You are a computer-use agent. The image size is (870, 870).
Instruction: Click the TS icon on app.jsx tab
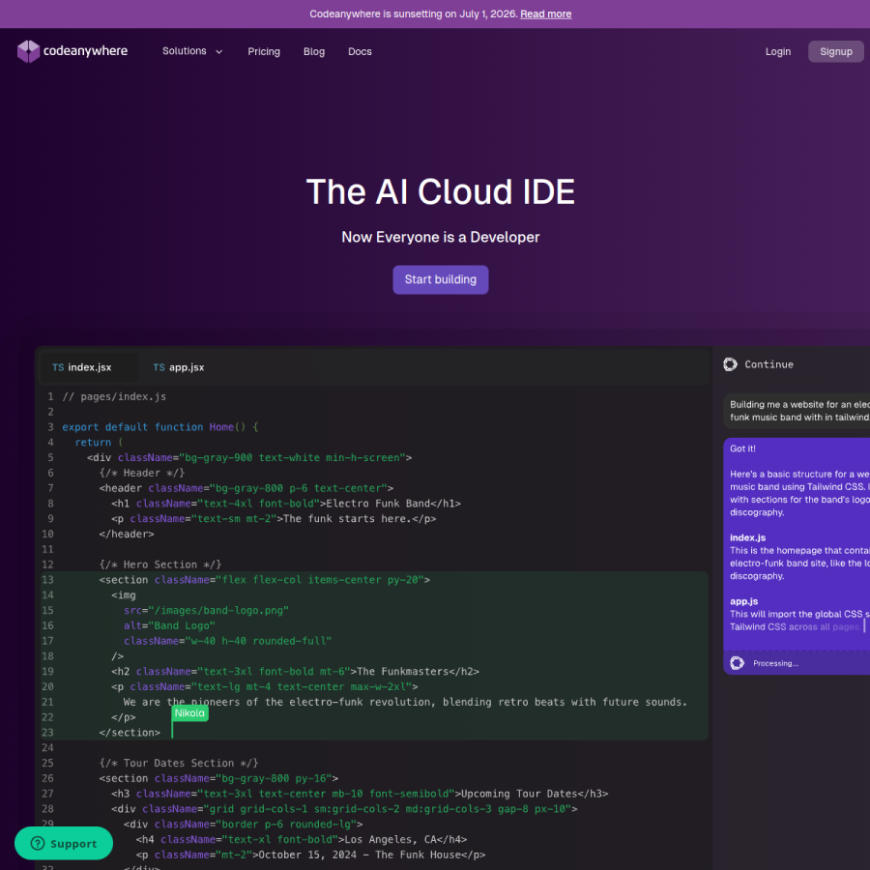159,367
